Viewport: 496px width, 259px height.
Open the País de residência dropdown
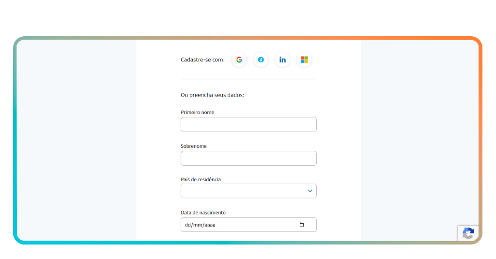tap(248, 191)
